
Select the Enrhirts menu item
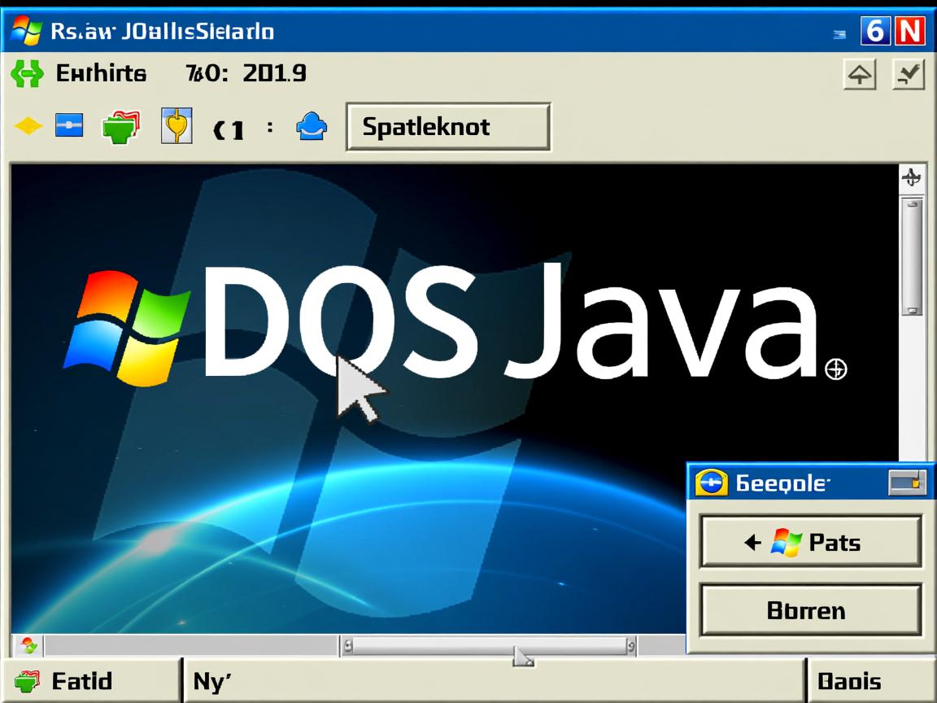[x=100, y=73]
